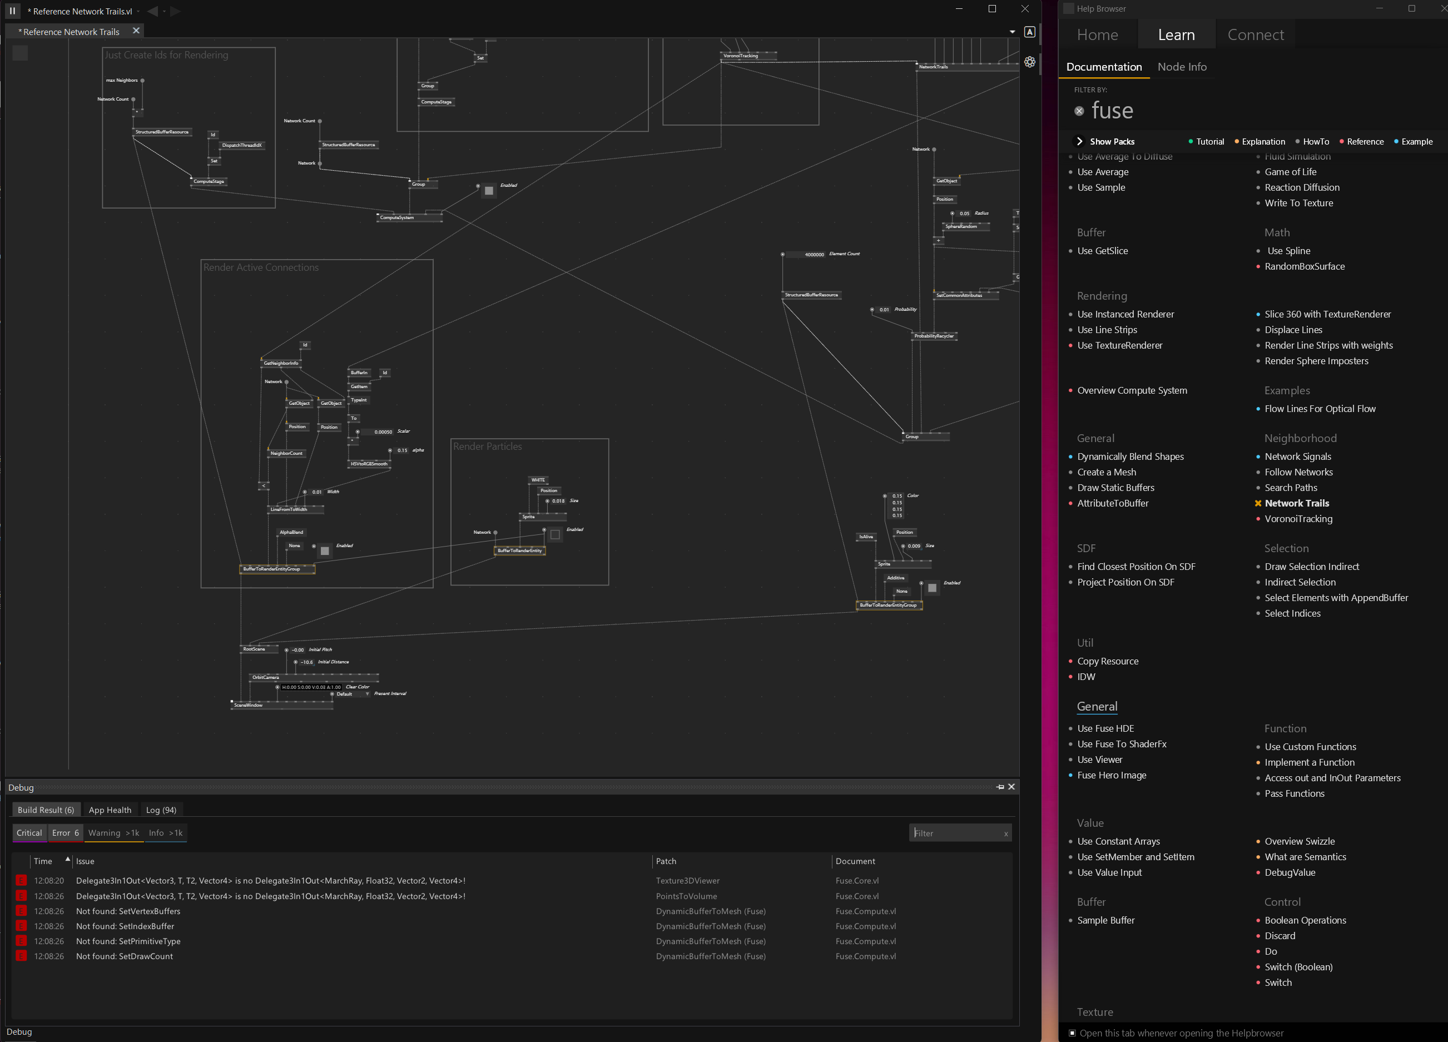
Task: Toggle Enabled box in Render Particles group
Action: pyautogui.click(x=555, y=534)
